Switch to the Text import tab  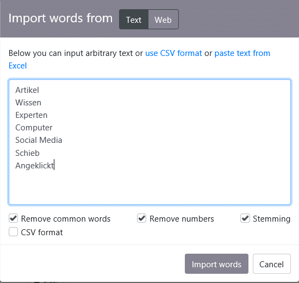(134, 20)
